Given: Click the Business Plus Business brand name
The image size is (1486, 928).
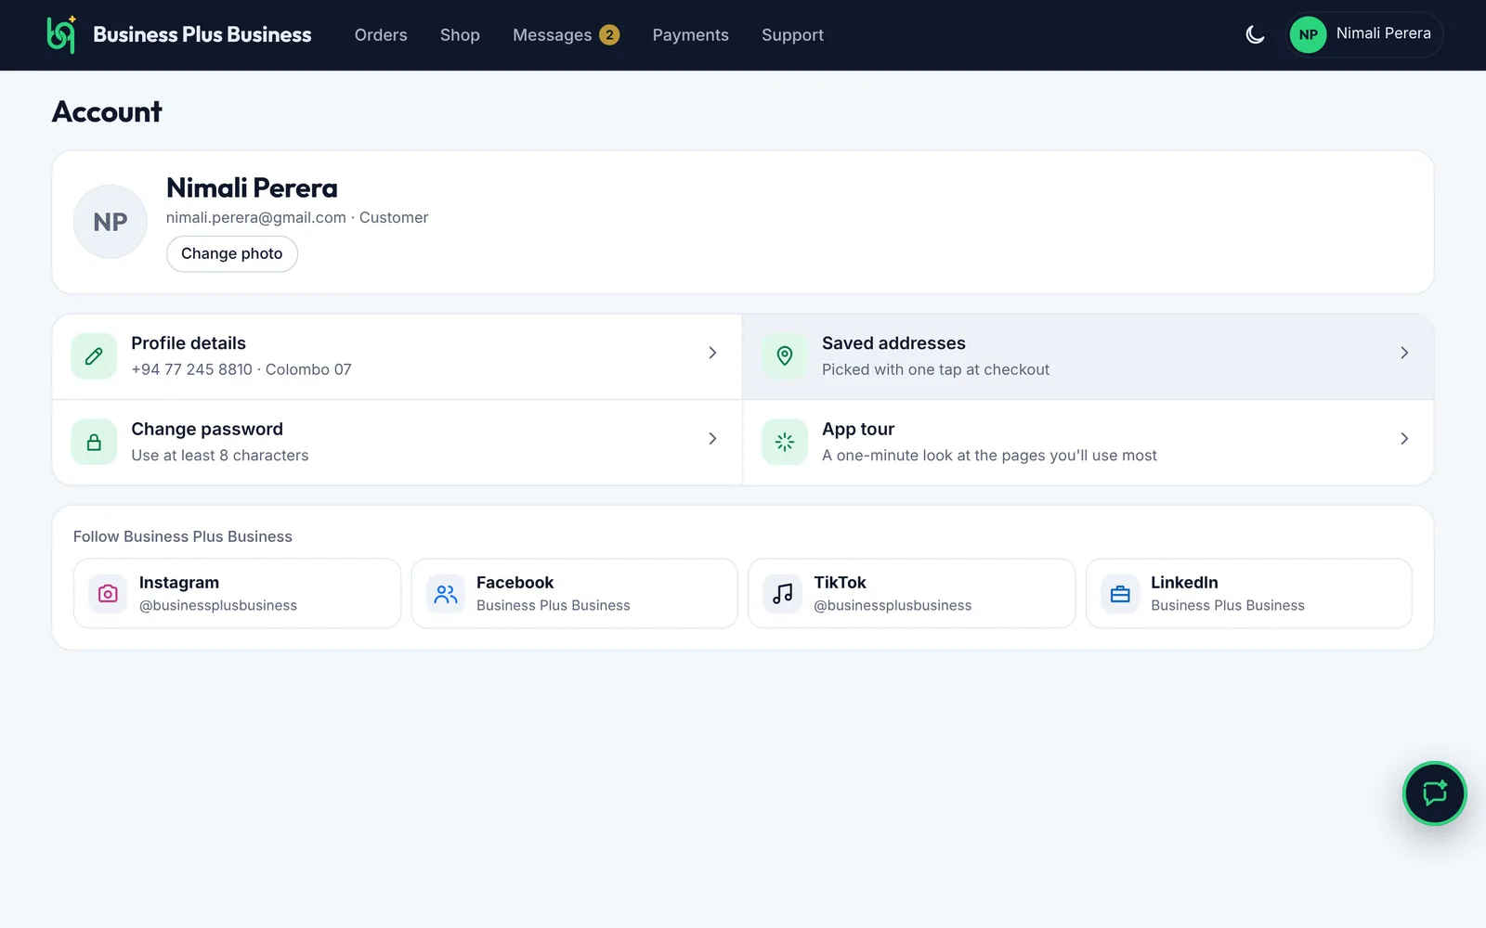Looking at the screenshot, I should (202, 35).
